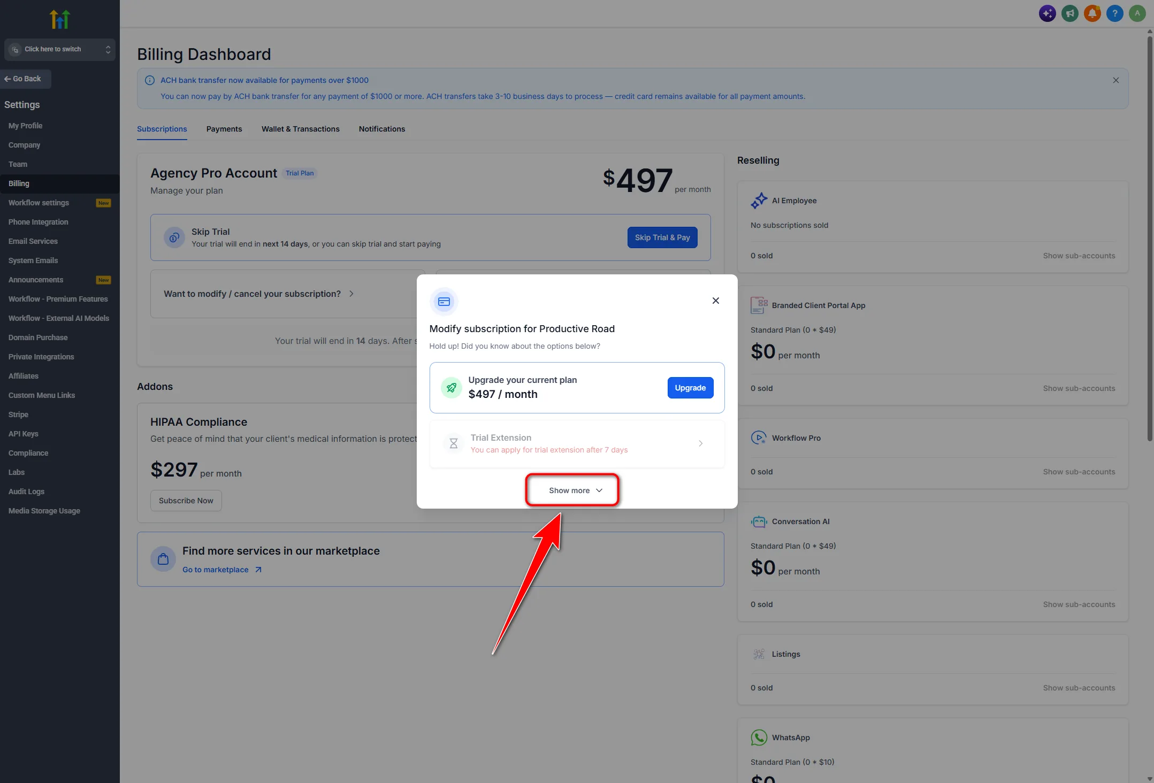Screen dimensions: 1154x783
Task: Click the AI Employee sparkle icon
Action: click(759, 201)
